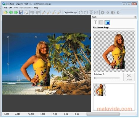The image size is (139, 118).
Task: Zoom out using the minus magnifier
Action: click(x=49, y=12)
